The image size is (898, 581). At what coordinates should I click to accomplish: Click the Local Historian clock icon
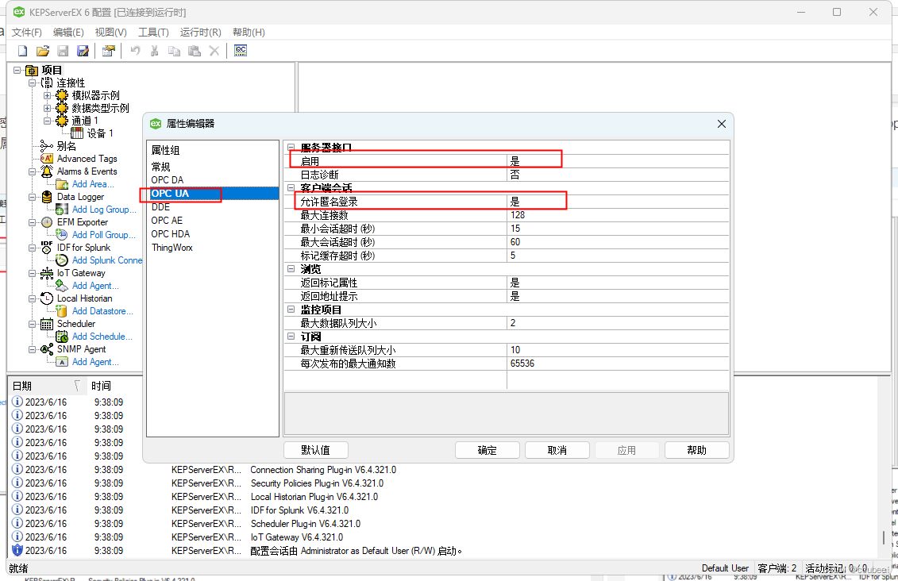click(47, 298)
